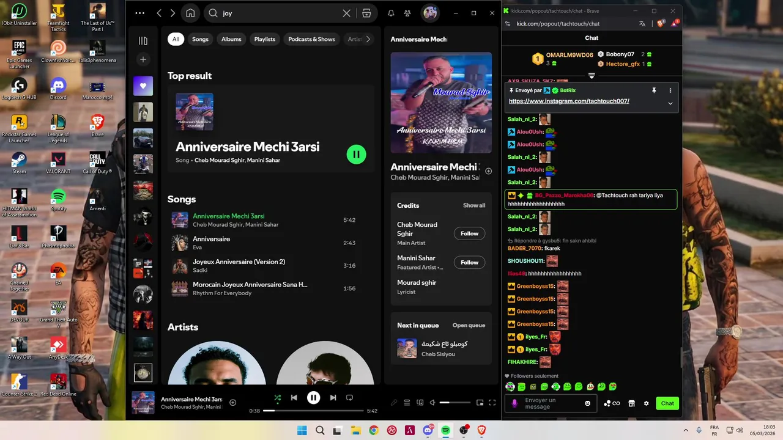Open the Windows Start menu
This screenshot has height=440, width=783.
tap(302, 430)
